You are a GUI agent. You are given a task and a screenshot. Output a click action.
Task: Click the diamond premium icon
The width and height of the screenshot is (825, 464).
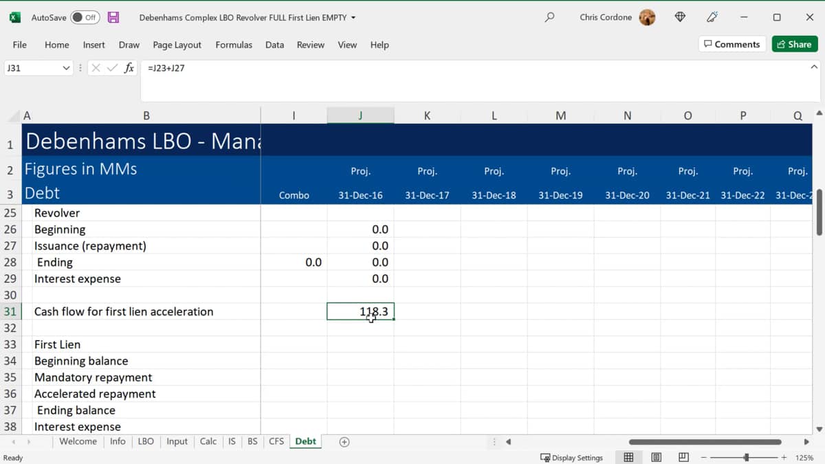pos(680,17)
